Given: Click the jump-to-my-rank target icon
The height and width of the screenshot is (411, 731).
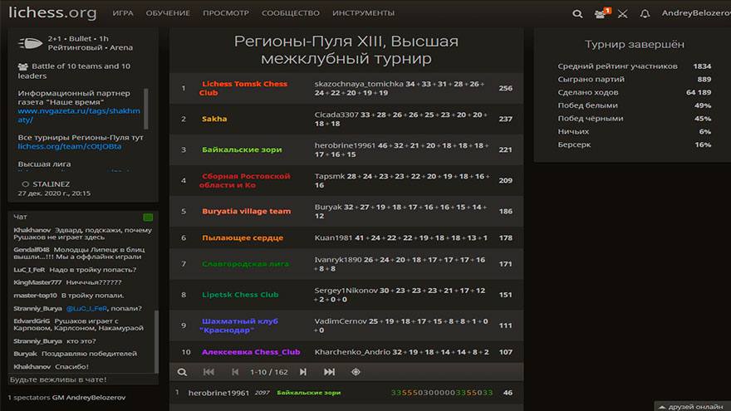Looking at the screenshot, I should 356,372.
